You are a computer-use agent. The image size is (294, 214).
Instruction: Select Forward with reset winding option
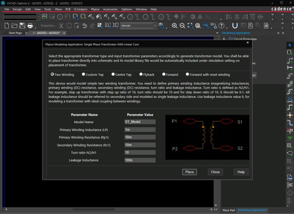click(x=187, y=74)
